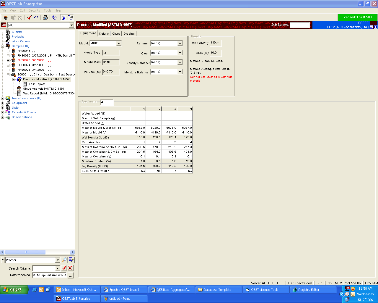Click the edit list icon beside search magnifier
The width and height of the screenshot is (378, 303).
tap(71, 260)
